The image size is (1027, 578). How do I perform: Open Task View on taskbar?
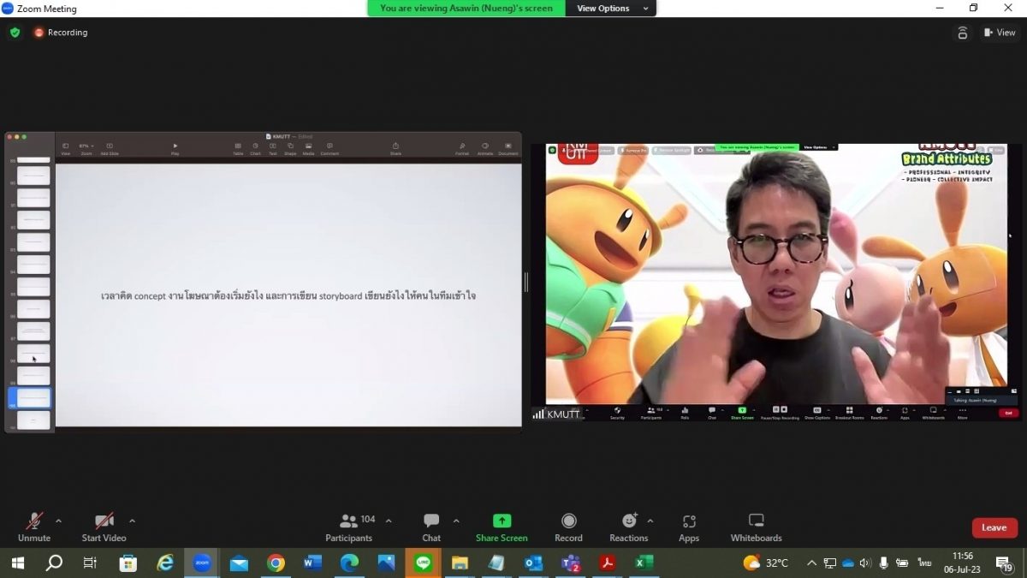point(90,563)
